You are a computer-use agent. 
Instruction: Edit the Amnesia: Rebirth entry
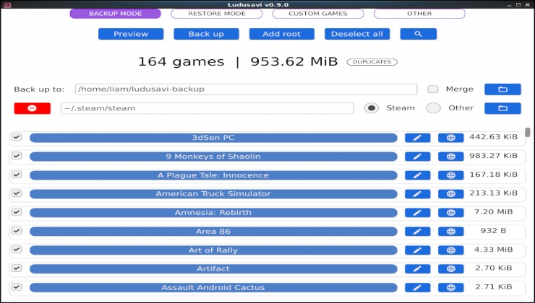[x=417, y=212]
